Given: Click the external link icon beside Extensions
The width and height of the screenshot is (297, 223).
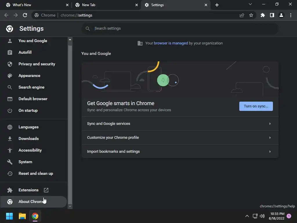Looking at the screenshot, I should click(46, 190).
